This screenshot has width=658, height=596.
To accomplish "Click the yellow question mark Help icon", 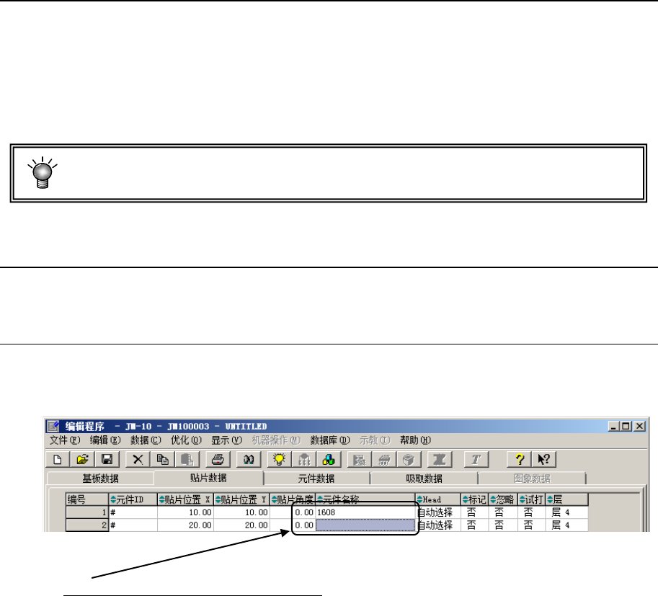I will pyautogui.click(x=520, y=460).
